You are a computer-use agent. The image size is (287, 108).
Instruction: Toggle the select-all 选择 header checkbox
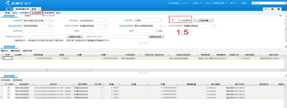(6, 84)
